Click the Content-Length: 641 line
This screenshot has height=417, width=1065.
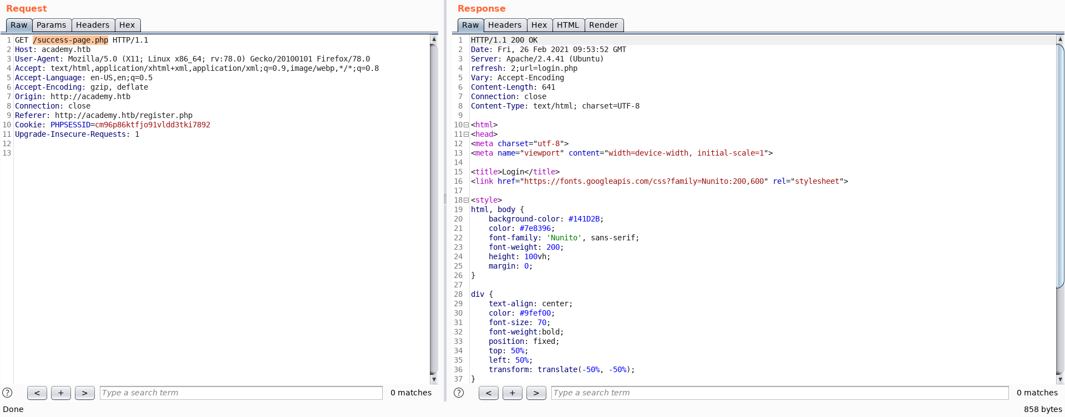point(513,87)
